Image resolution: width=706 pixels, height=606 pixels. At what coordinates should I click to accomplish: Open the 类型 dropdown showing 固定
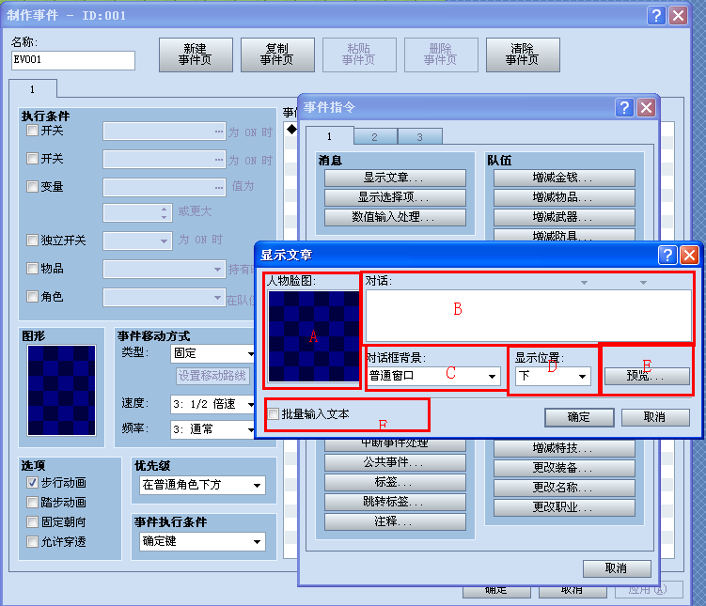[212, 353]
